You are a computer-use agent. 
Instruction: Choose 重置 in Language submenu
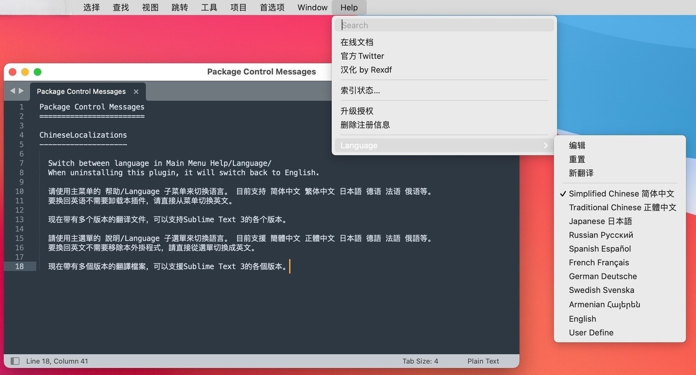620,159
